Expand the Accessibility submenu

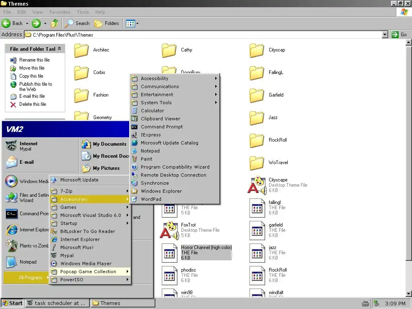pos(175,78)
